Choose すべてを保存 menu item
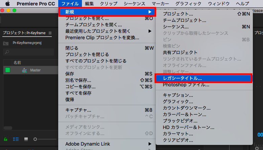 coord(107,93)
